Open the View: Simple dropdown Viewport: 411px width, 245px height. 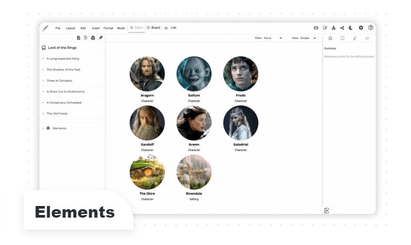[304, 38]
